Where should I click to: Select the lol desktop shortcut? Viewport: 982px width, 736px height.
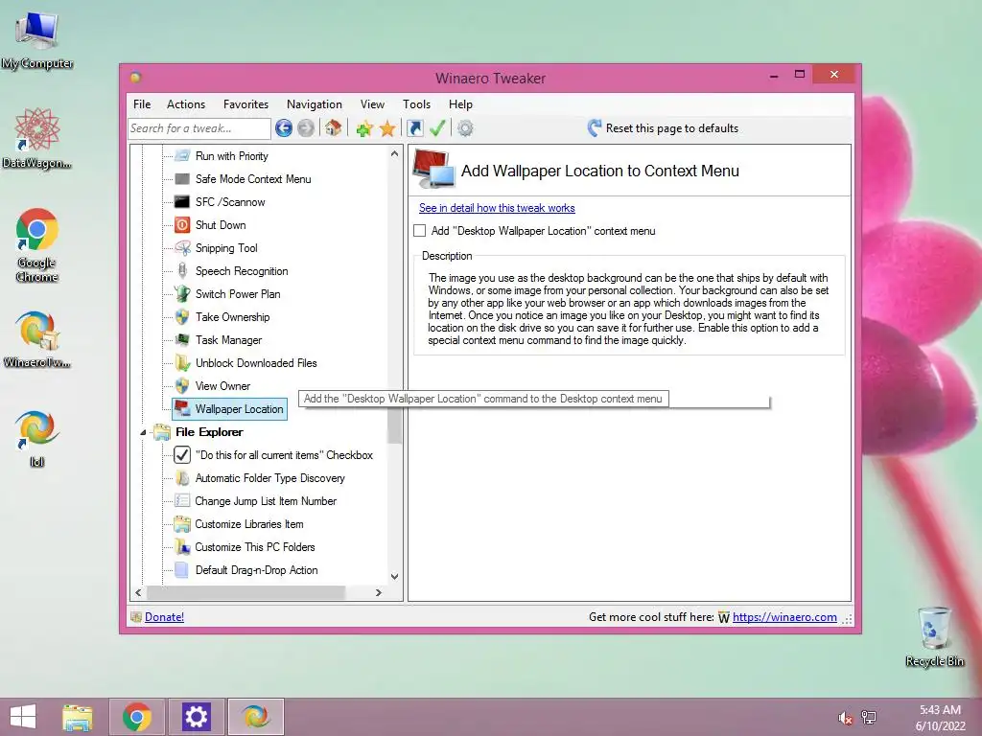coord(37,439)
